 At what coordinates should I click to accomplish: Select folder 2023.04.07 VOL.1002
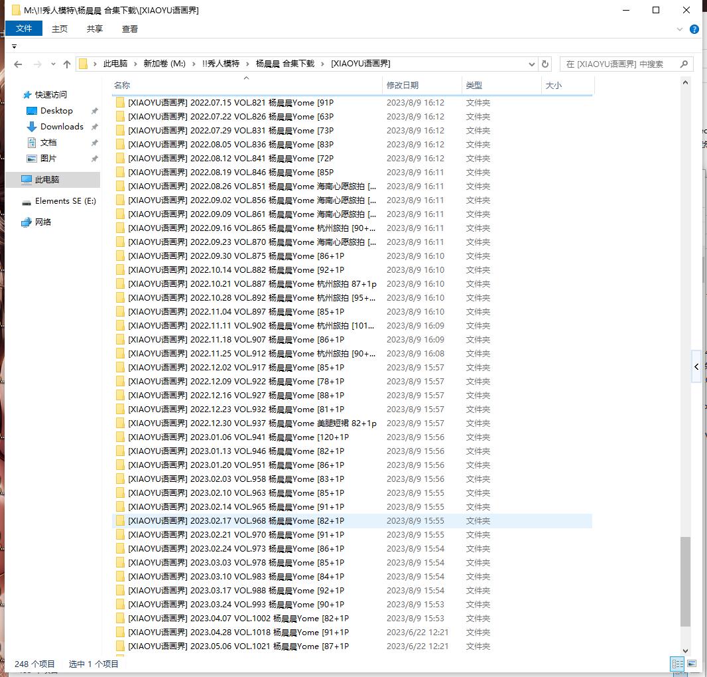[x=238, y=619]
